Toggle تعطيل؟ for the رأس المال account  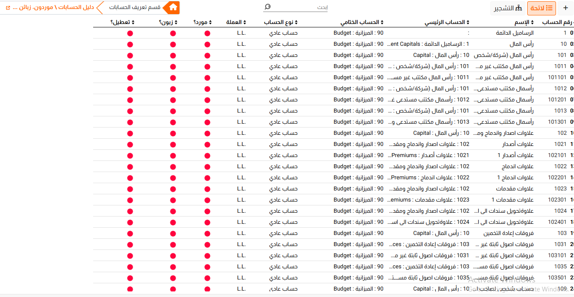coord(130,44)
